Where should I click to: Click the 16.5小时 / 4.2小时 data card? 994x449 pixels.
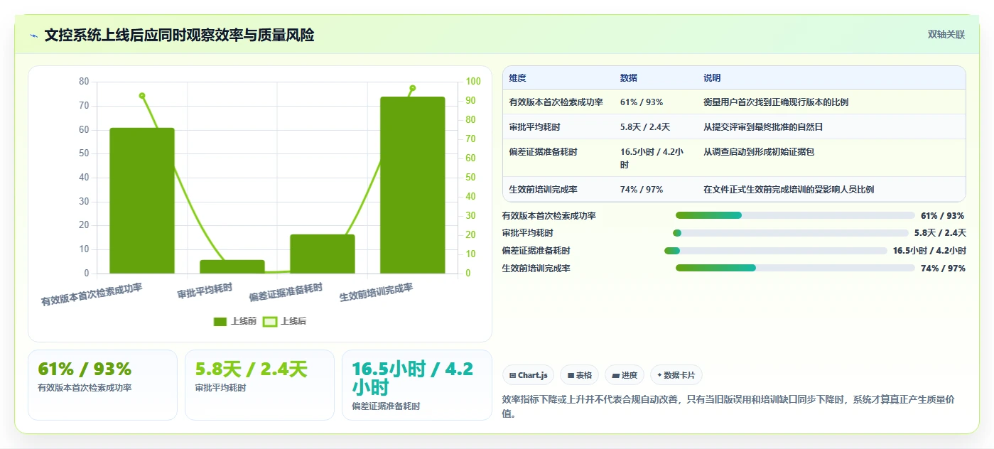pos(417,384)
